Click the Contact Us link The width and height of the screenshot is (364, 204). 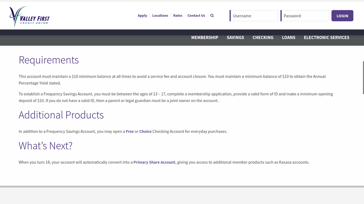pyautogui.click(x=196, y=16)
